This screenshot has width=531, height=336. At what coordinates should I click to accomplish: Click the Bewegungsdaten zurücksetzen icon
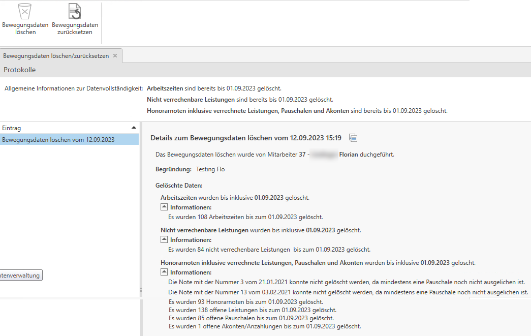coord(75,11)
